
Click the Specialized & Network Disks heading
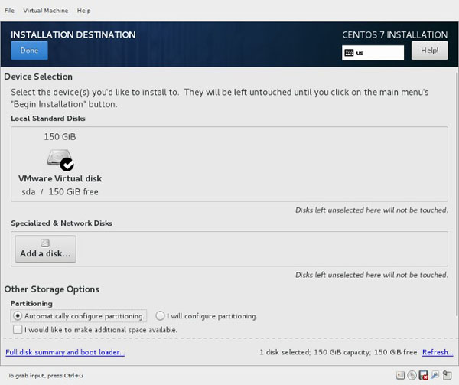tap(61, 223)
